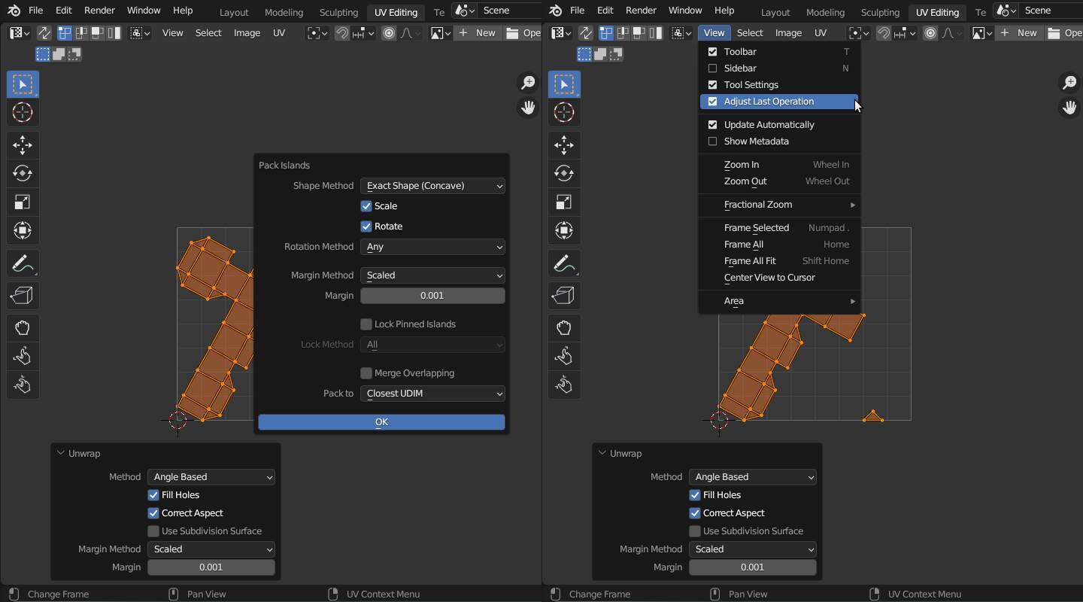
Task: Click New image button in left window
Action: pyautogui.click(x=478, y=33)
